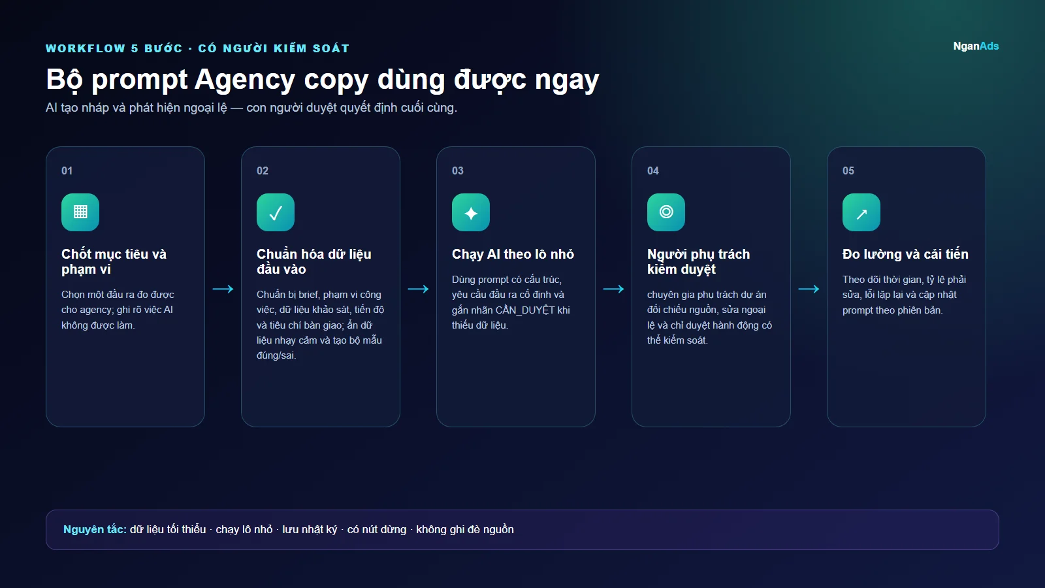
Task: Select heading 'Chạy AI theo lô nhỏ'
Action: [513, 254]
